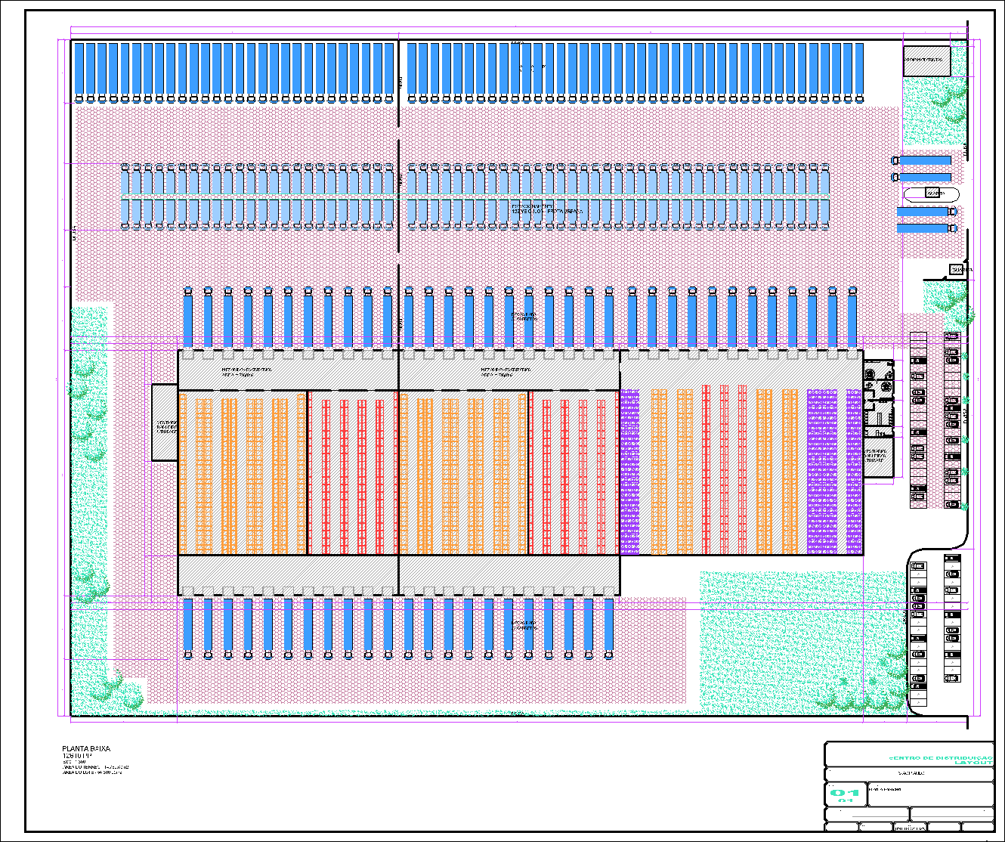Click the CENTRO DE DISTRIBUIÇÃO LAYOUT title
The width and height of the screenshot is (1005, 842).
939,760
